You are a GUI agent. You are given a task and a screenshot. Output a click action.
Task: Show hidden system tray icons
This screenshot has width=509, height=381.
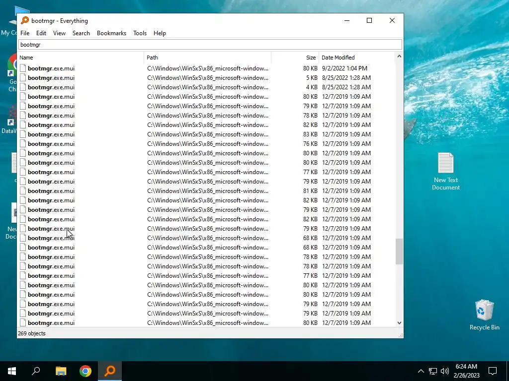tap(421, 371)
